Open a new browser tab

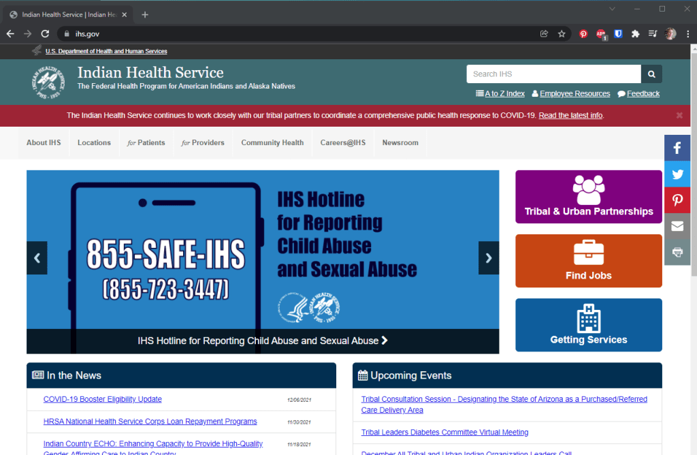click(x=145, y=14)
